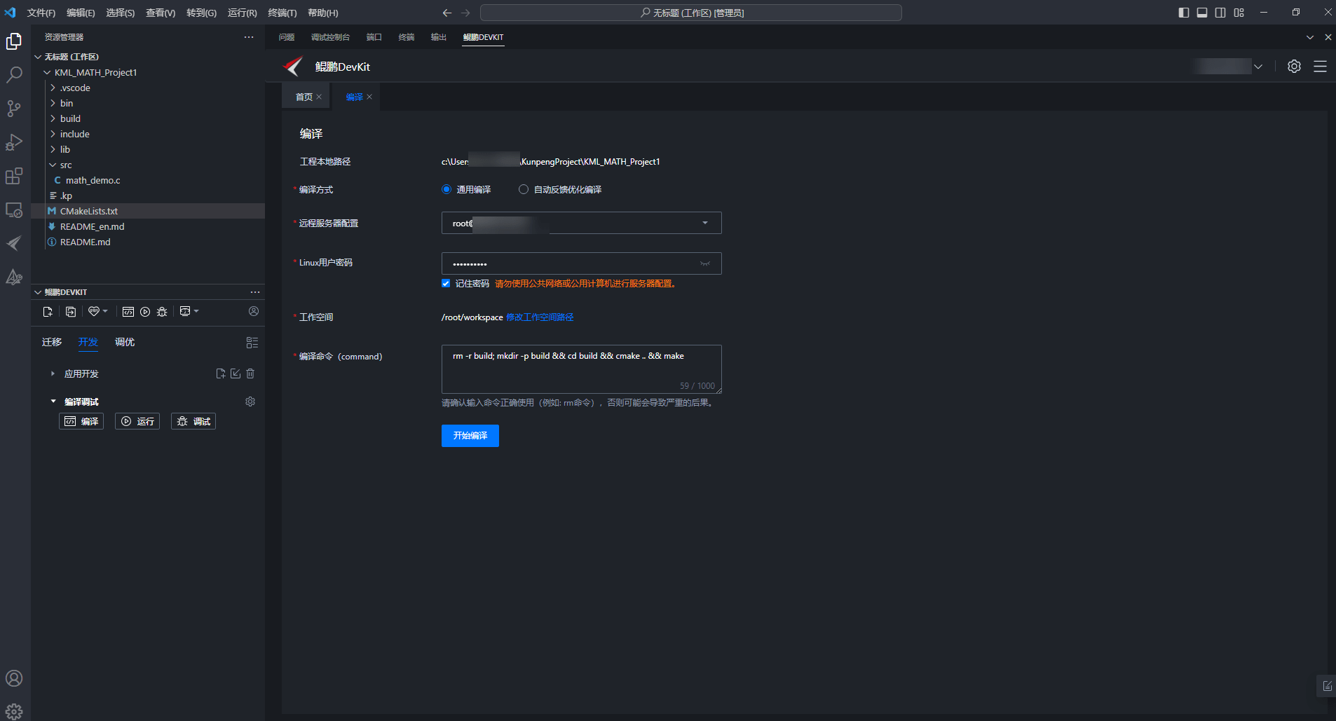
Task: Click the title bar search box
Action: [x=691, y=13]
